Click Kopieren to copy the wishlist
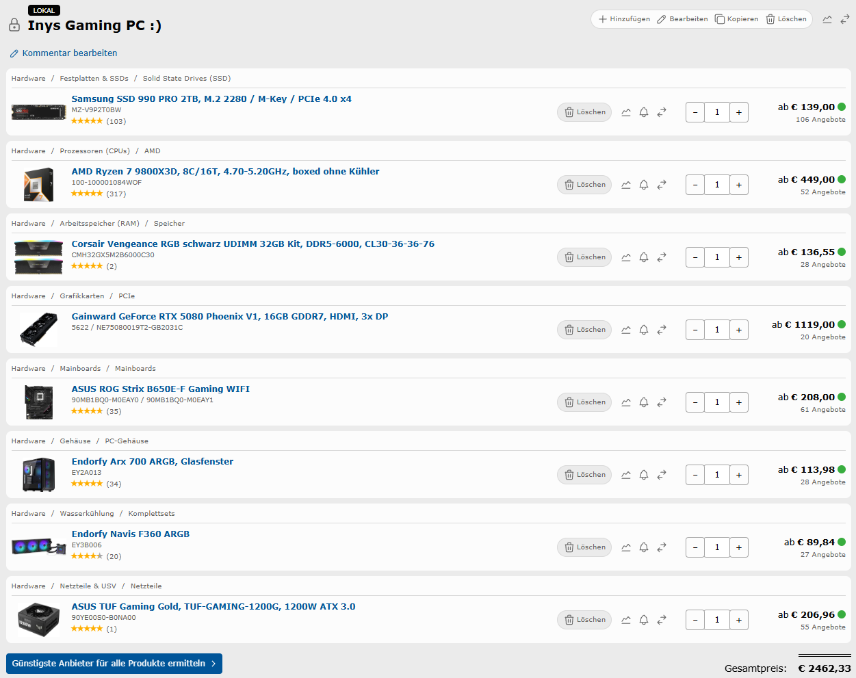 pos(736,19)
